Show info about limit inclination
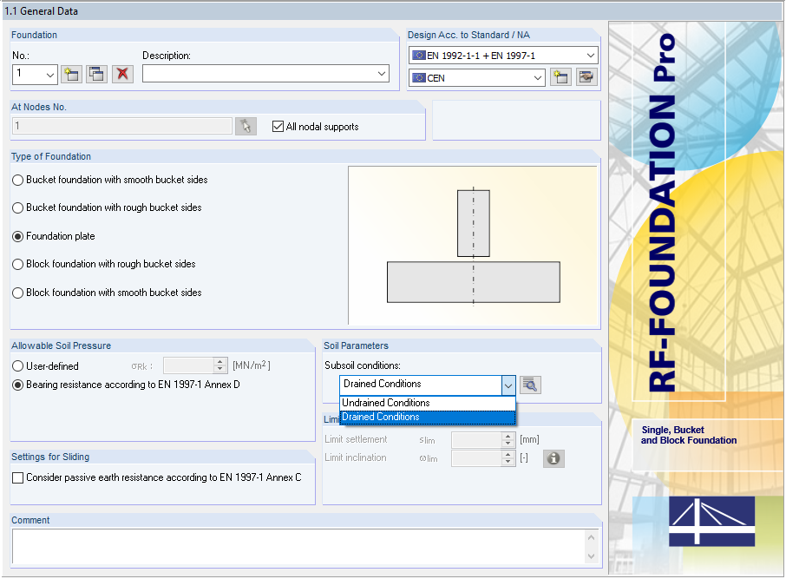The height and width of the screenshot is (579, 786). tap(553, 458)
